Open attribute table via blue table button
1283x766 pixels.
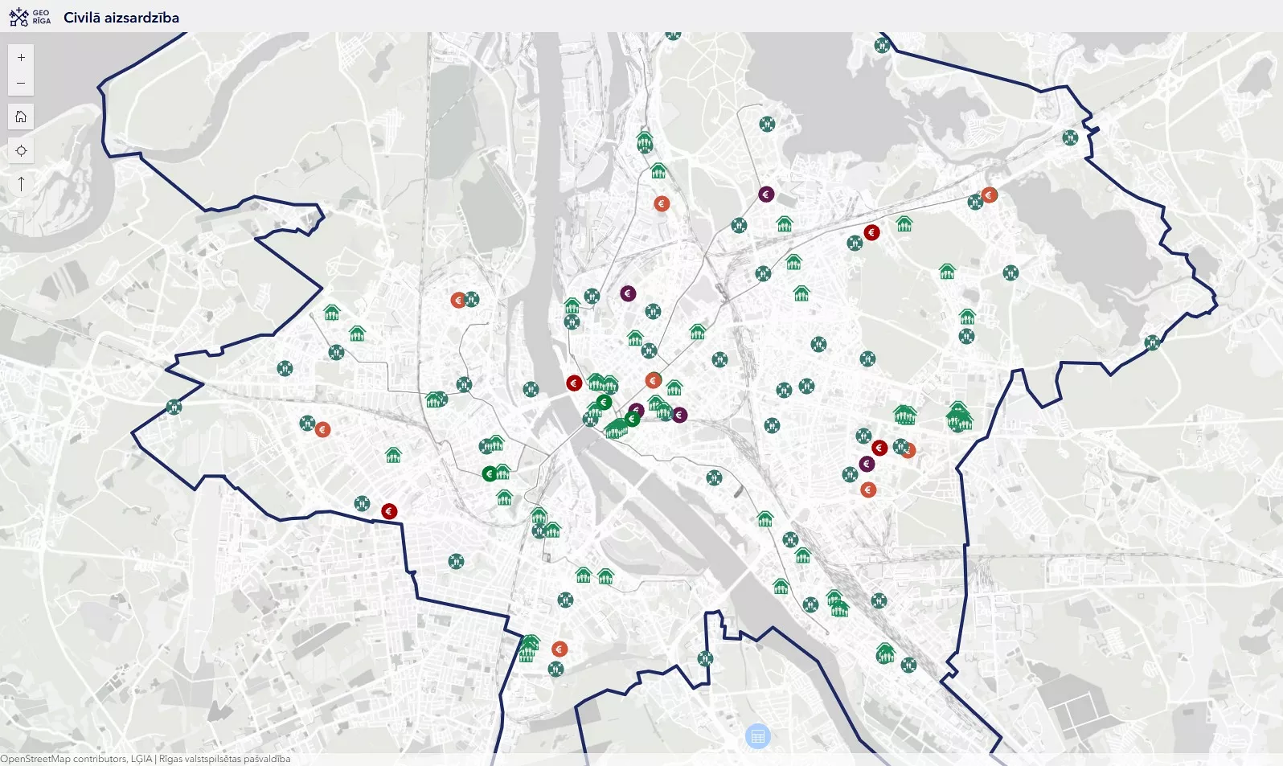click(x=757, y=735)
